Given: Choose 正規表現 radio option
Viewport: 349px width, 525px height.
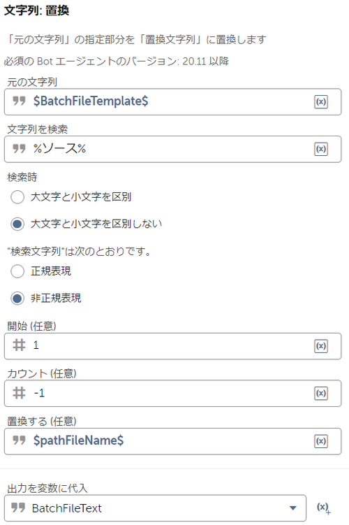Looking at the screenshot, I should (x=17, y=271).
